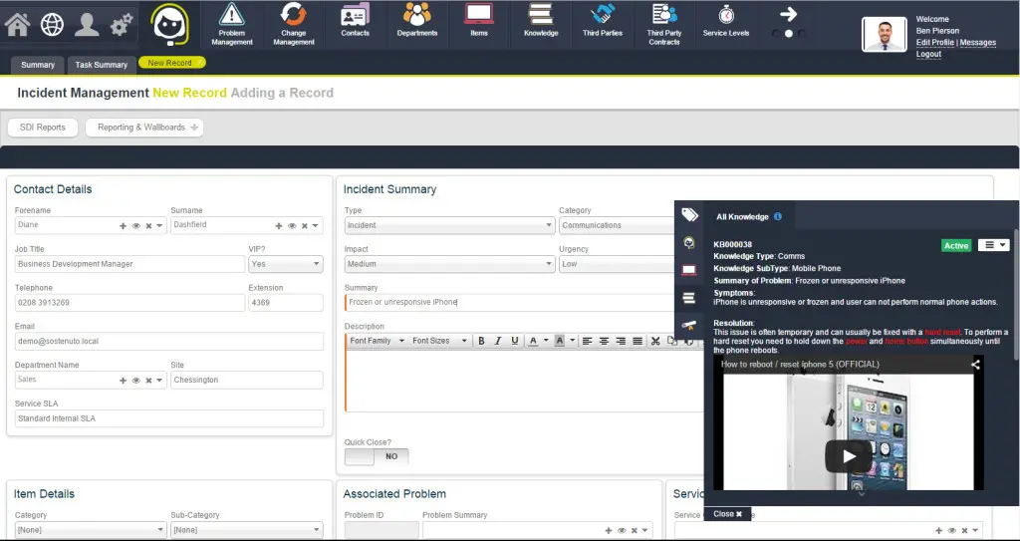
Task: Open Change Management module
Action: coord(294,24)
